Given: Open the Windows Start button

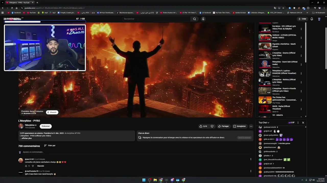Looking at the screenshot, I should 144,180.
